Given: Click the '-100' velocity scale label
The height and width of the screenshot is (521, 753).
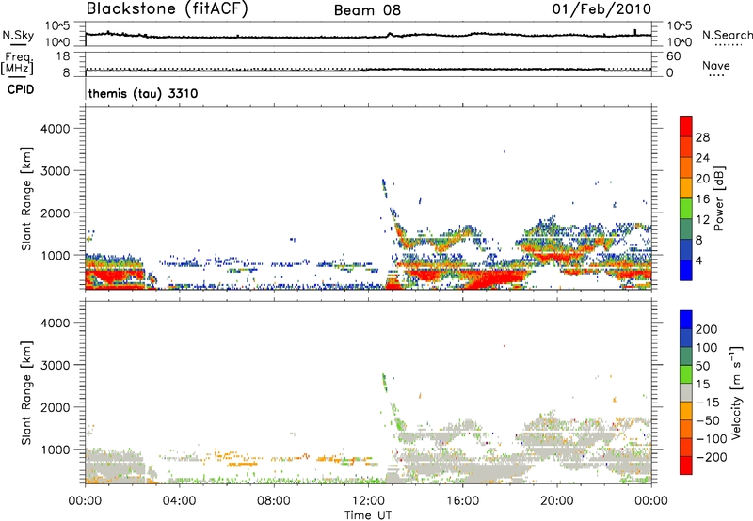Looking at the screenshot, I should click(x=712, y=439).
